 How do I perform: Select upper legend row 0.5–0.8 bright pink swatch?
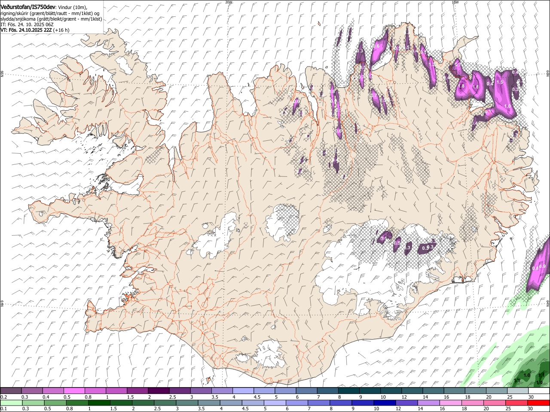[74, 391]
